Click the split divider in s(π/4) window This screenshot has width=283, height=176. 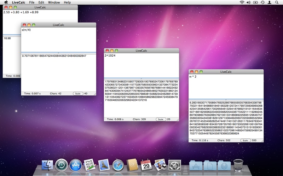[58, 53]
